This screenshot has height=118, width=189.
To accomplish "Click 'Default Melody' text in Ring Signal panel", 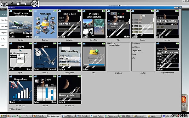I will (115, 45).
